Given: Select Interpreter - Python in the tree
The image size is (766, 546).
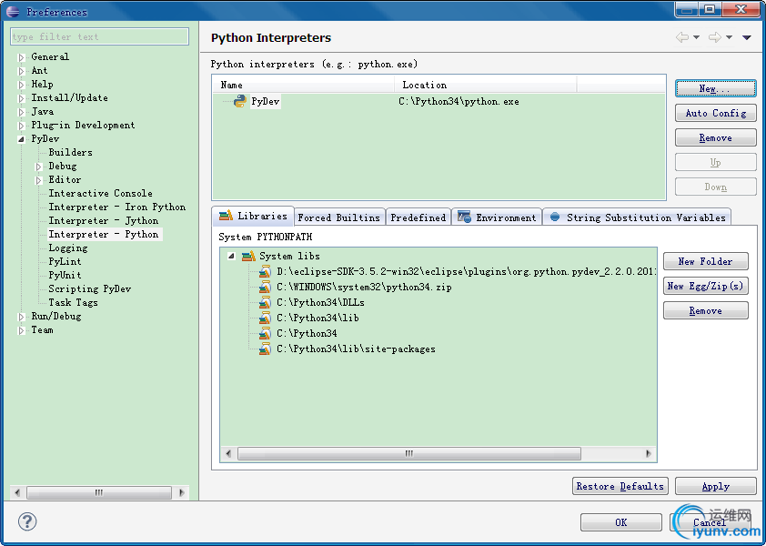Looking at the screenshot, I should (x=103, y=234).
